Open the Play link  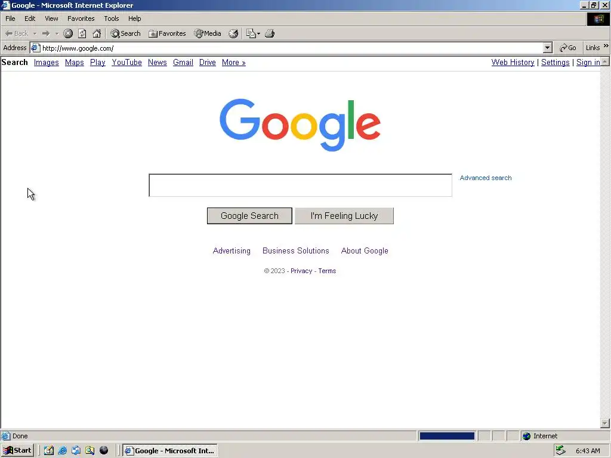(97, 62)
